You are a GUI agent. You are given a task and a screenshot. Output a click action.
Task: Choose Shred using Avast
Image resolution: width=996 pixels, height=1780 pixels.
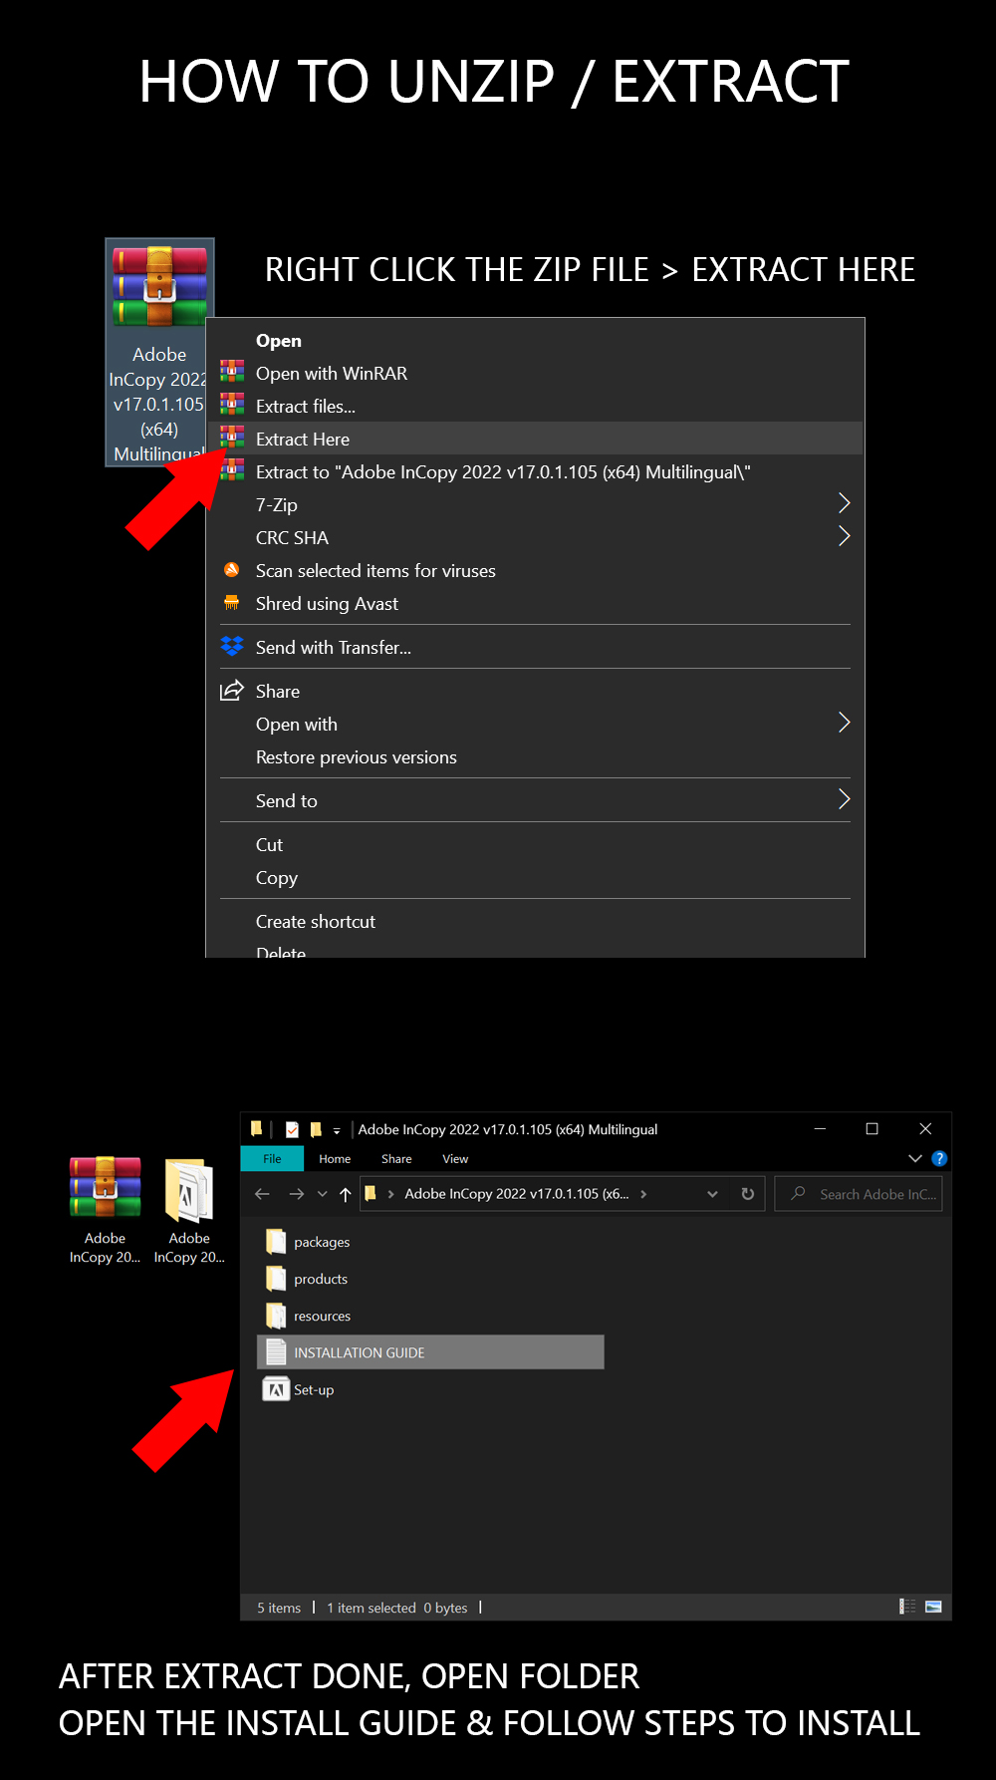coord(327,604)
